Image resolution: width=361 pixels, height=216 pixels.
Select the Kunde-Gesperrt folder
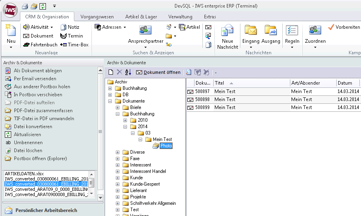click(x=145, y=184)
